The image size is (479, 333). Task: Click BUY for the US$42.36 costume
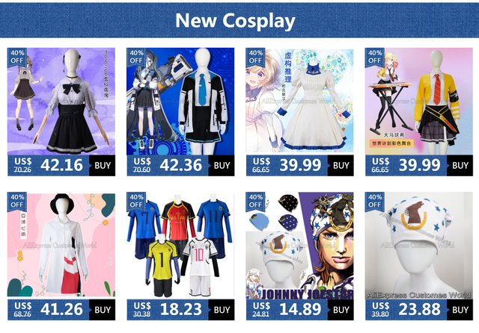pos(222,166)
